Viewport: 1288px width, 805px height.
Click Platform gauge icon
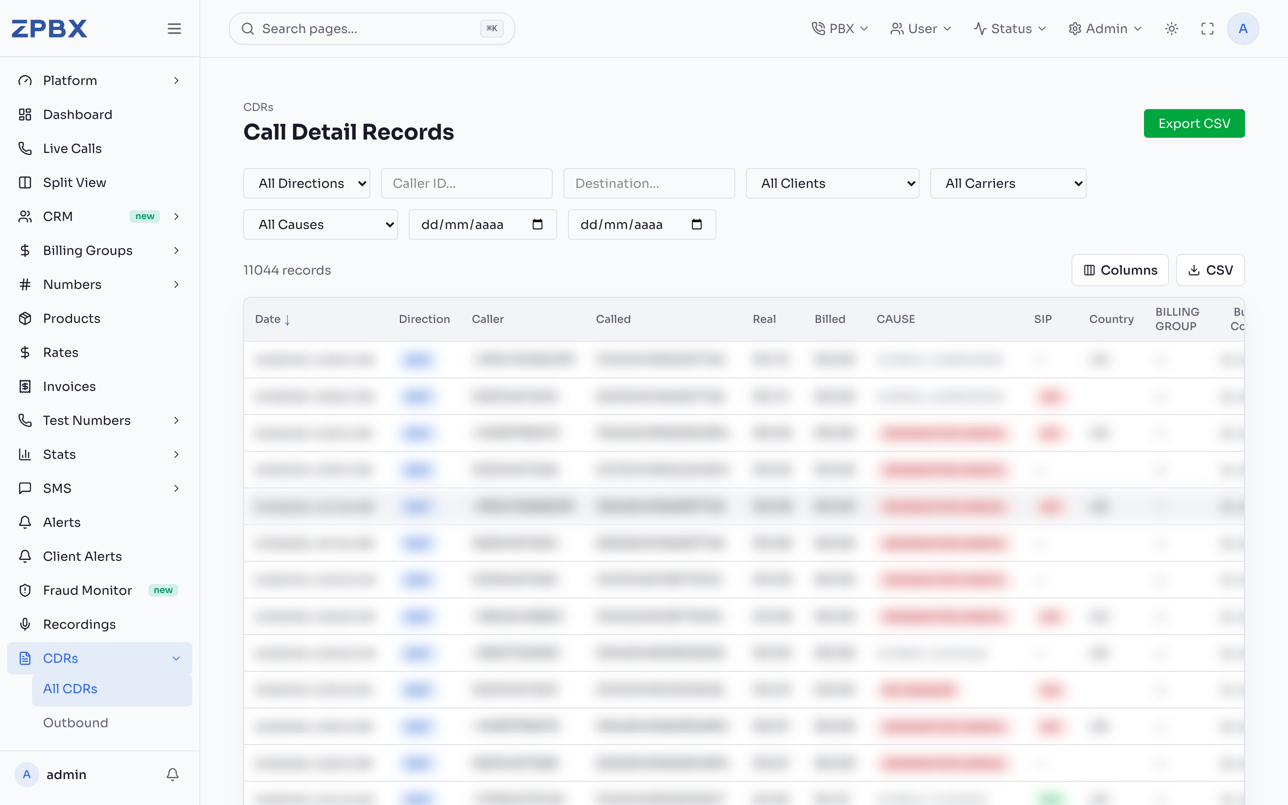pos(25,80)
